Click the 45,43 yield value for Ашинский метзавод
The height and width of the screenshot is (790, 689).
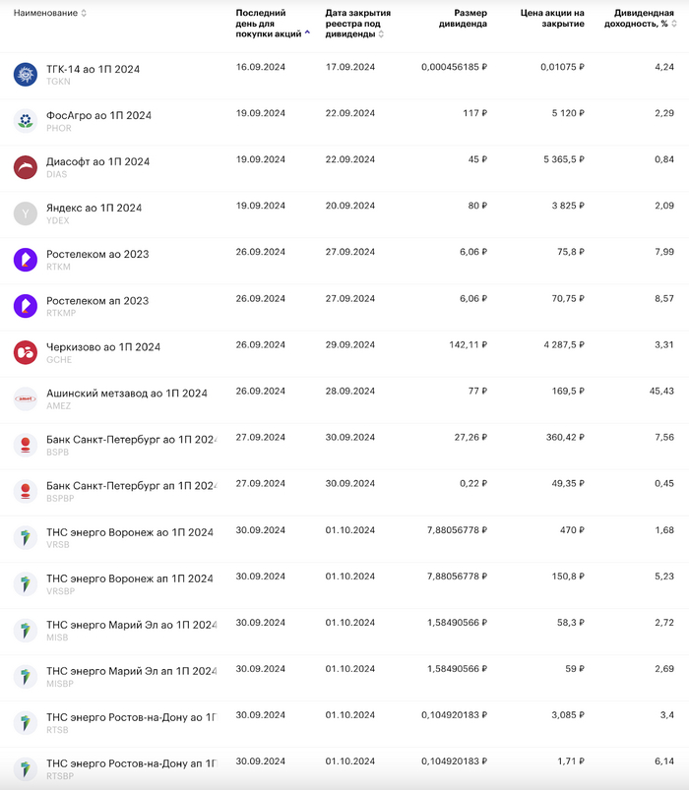click(x=661, y=391)
